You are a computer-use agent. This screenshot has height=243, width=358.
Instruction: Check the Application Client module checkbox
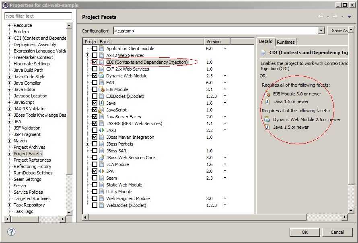point(95,49)
